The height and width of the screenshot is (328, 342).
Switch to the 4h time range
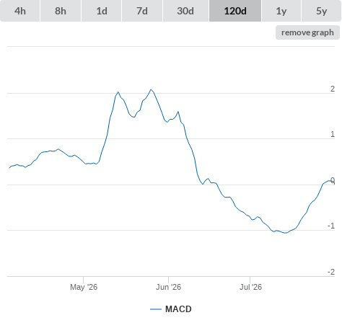(20, 11)
